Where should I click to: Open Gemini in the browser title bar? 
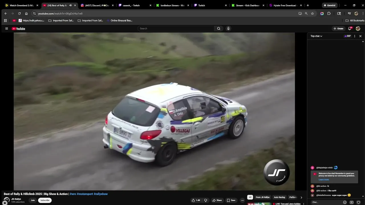(x=329, y=5)
